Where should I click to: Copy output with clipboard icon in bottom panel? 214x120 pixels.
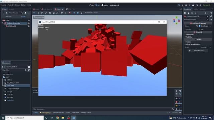[x=180, y=91]
